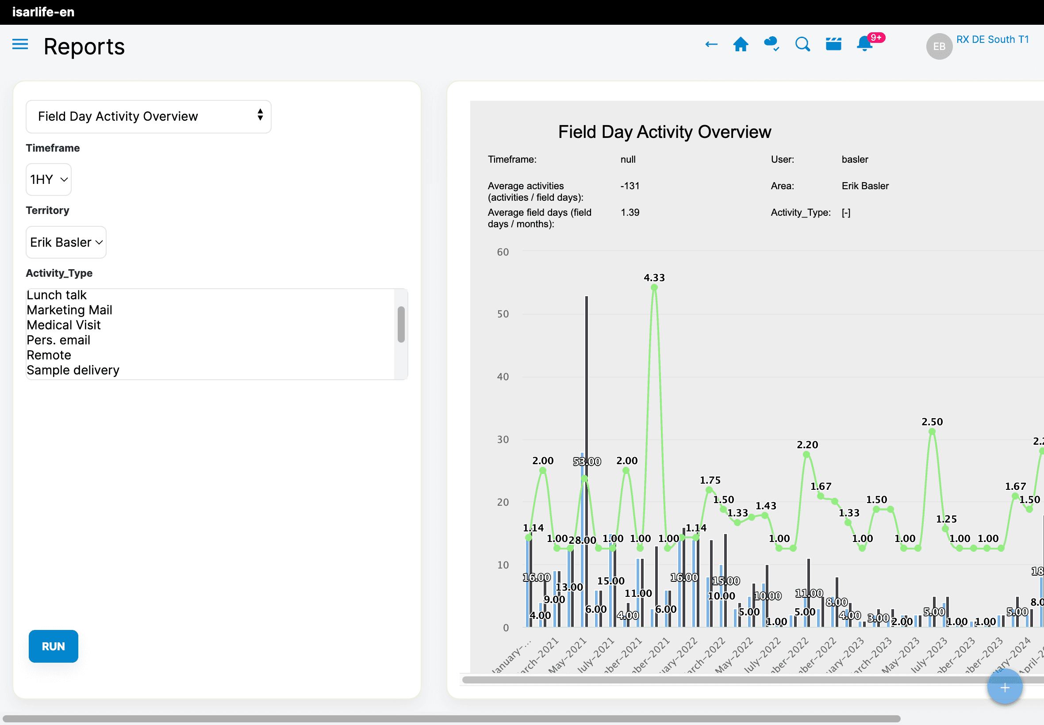The height and width of the screenshot is (725, 1044).
Task: Choose Sample delivery activity type
Action: pos(73,370)
